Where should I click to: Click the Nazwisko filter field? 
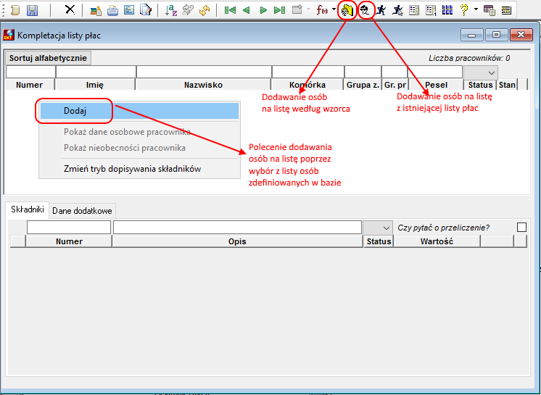tap(204, 72)
